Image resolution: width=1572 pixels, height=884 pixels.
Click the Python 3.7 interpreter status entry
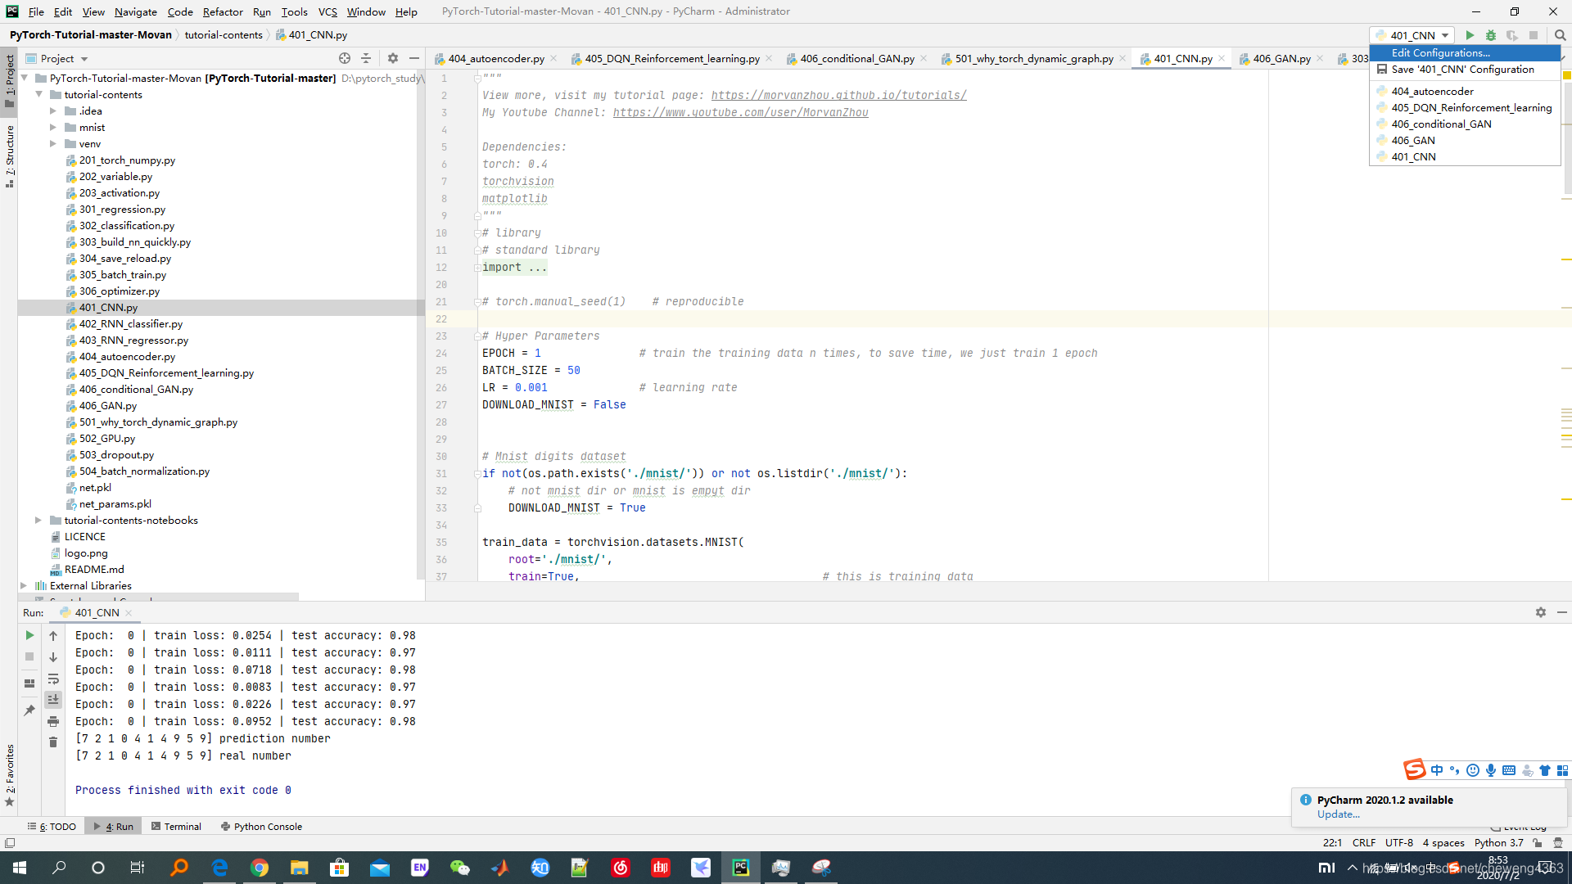click(x=1498, y=842)
